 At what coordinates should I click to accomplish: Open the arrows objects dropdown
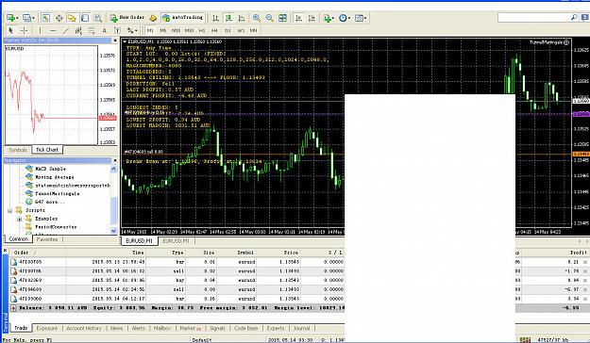pos(132,30)
